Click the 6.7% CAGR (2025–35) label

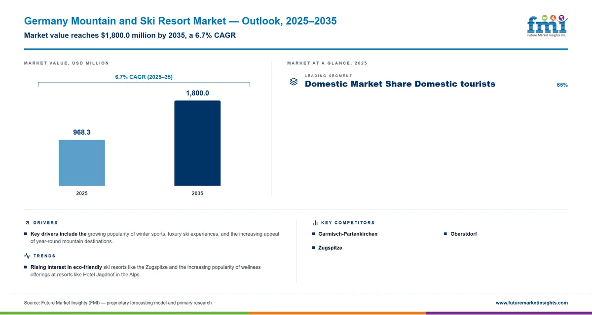point(144,77)
